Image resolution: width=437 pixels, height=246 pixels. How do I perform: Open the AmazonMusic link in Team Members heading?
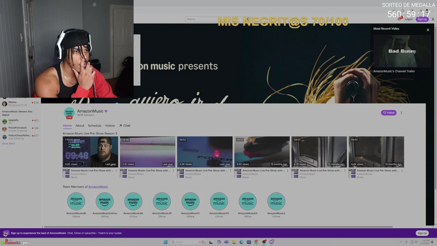point(98,187)
